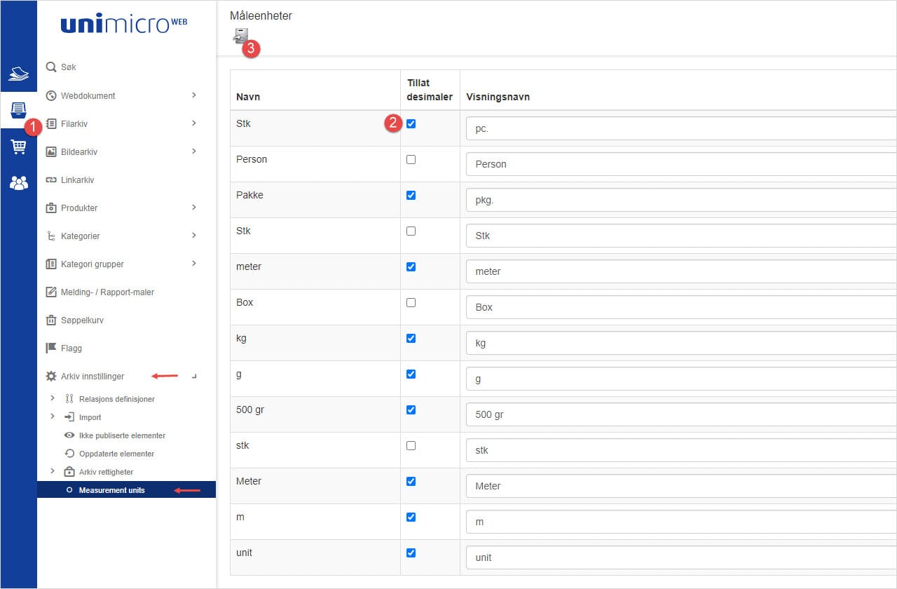Image resolution: width=897 pixels, height=589 pixels.
Task: Click the eye icon for Ikke publiserte elementer
Action: click(69, 435)
